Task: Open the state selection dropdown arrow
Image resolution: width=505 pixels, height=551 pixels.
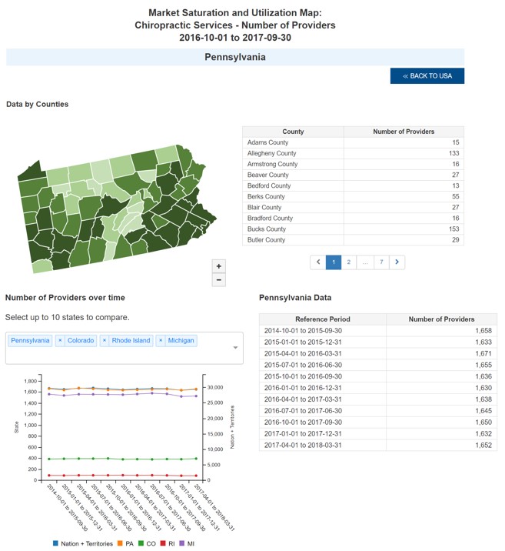Action: 235,348
